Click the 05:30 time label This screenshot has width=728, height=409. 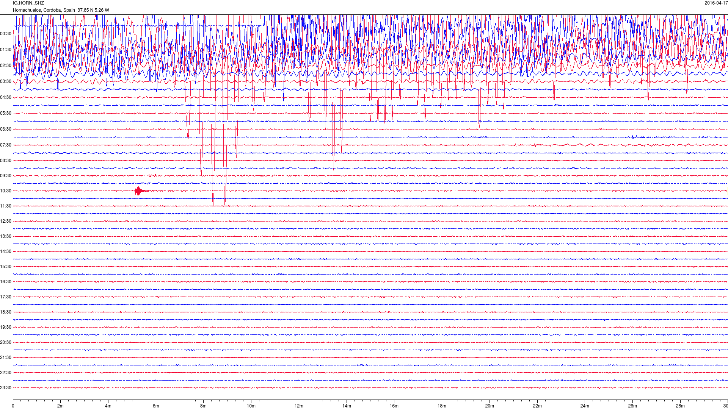click(x=6, y=113)
